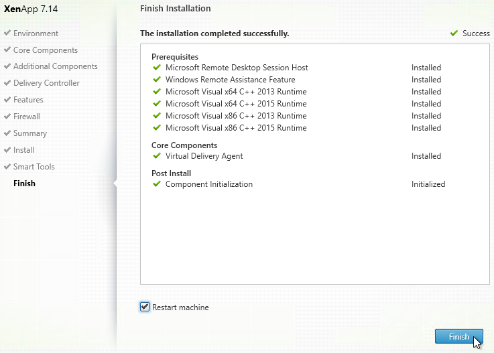Uncheck the Restart machine checkbox
494x353 pixels.
(145, 307)
